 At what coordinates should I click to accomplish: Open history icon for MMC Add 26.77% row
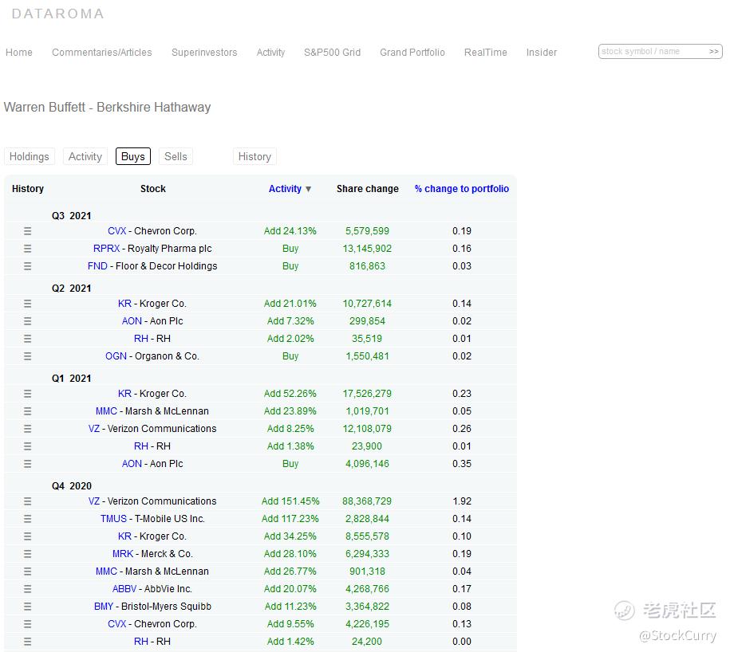[x=27, y=571]
